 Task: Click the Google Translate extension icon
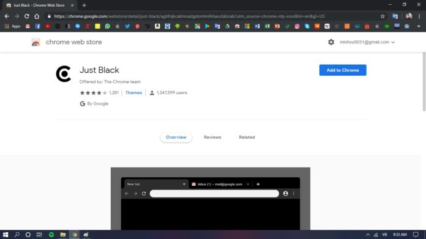click(x=395, y=17)
